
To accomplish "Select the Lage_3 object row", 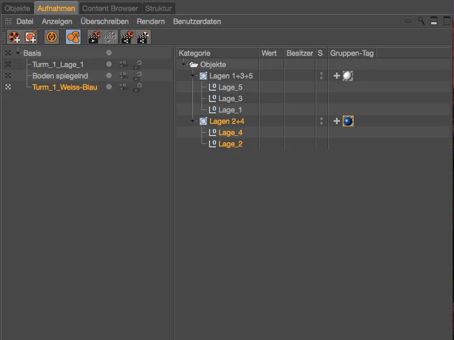I will click(230, 99).
